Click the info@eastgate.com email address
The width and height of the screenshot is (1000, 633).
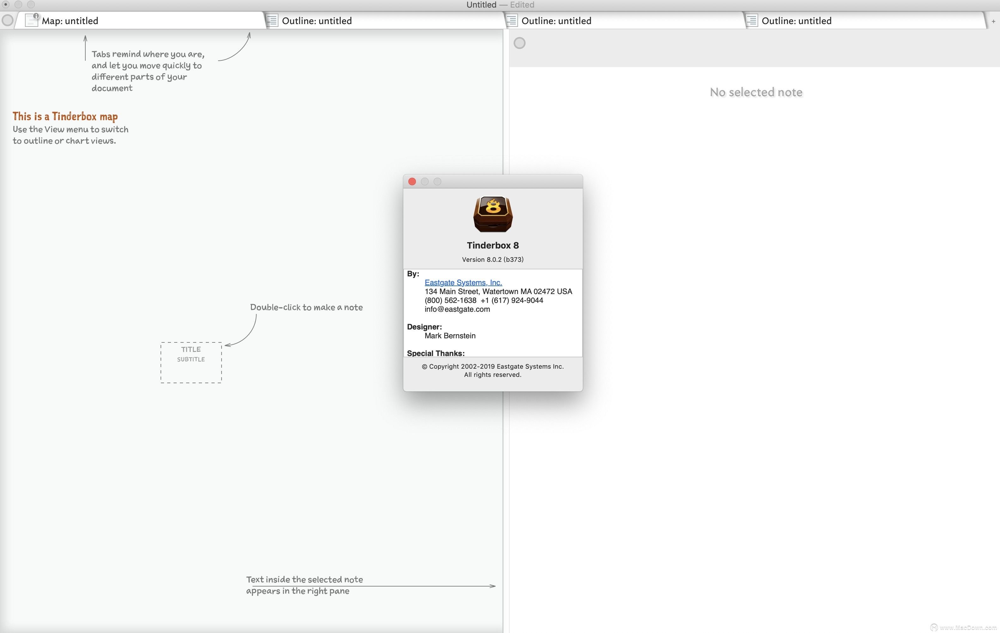(457, 309)
